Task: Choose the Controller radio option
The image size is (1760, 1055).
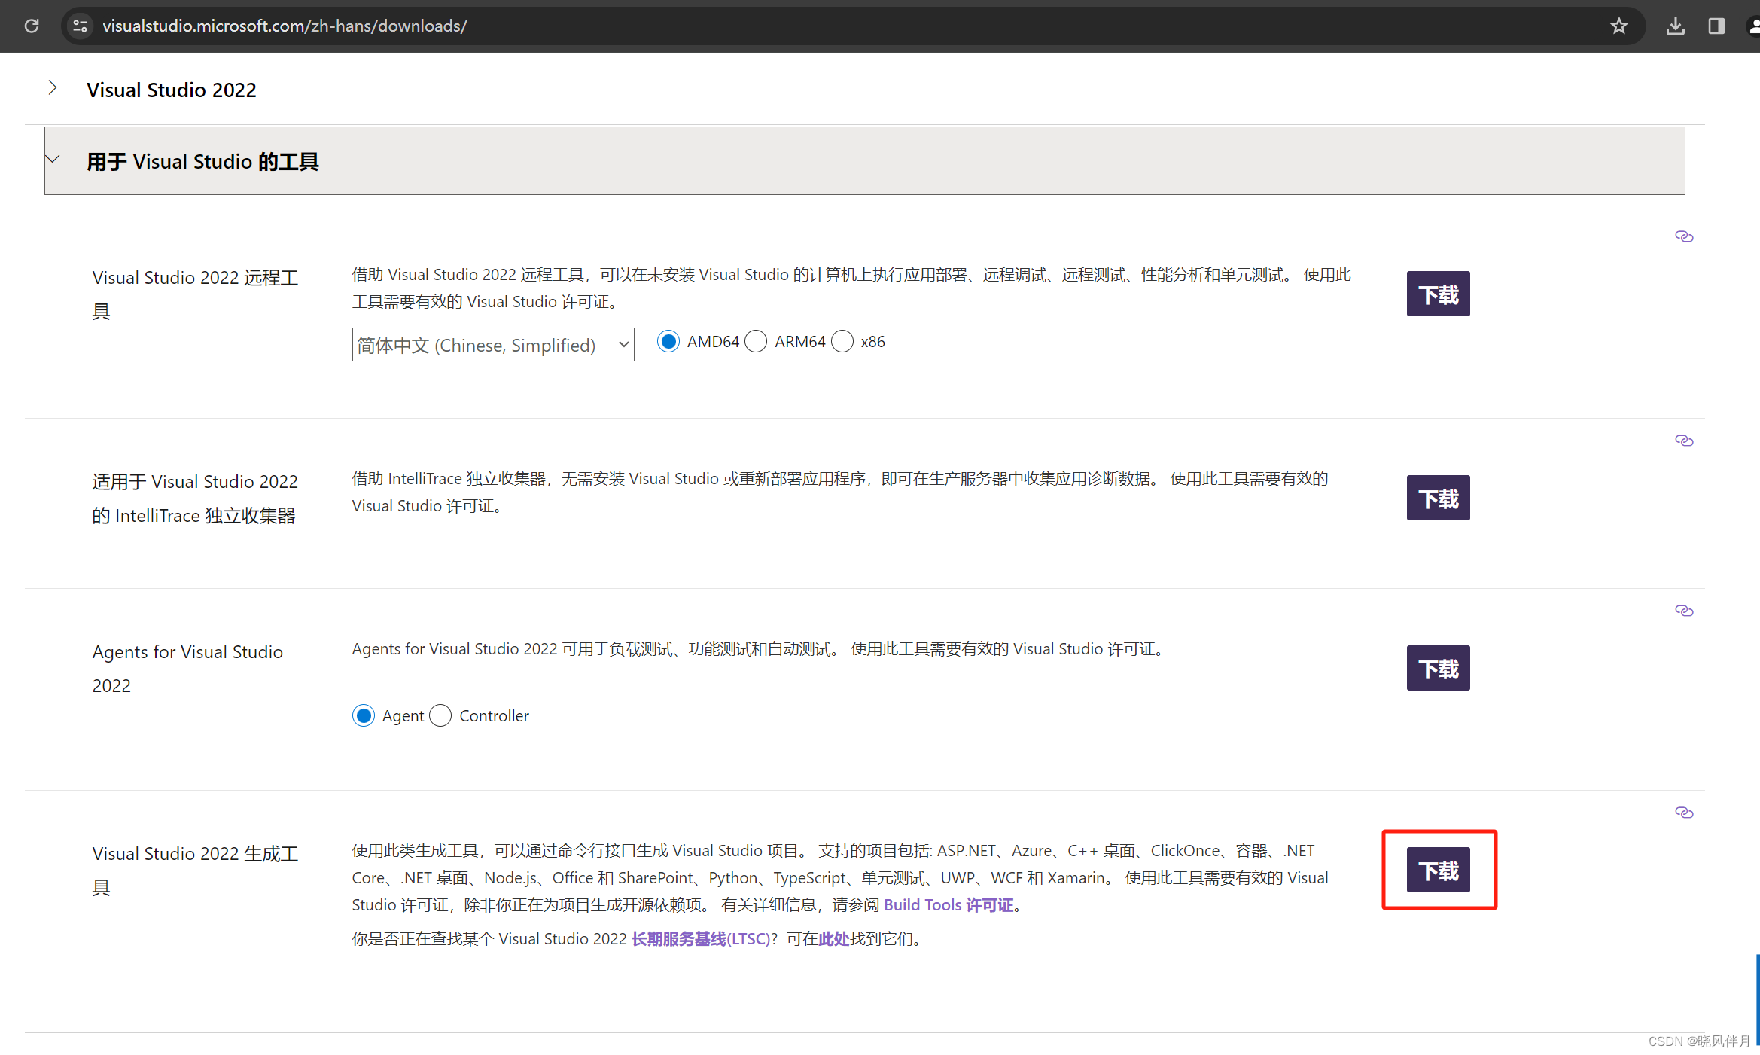Action: (x=440, y=715)
